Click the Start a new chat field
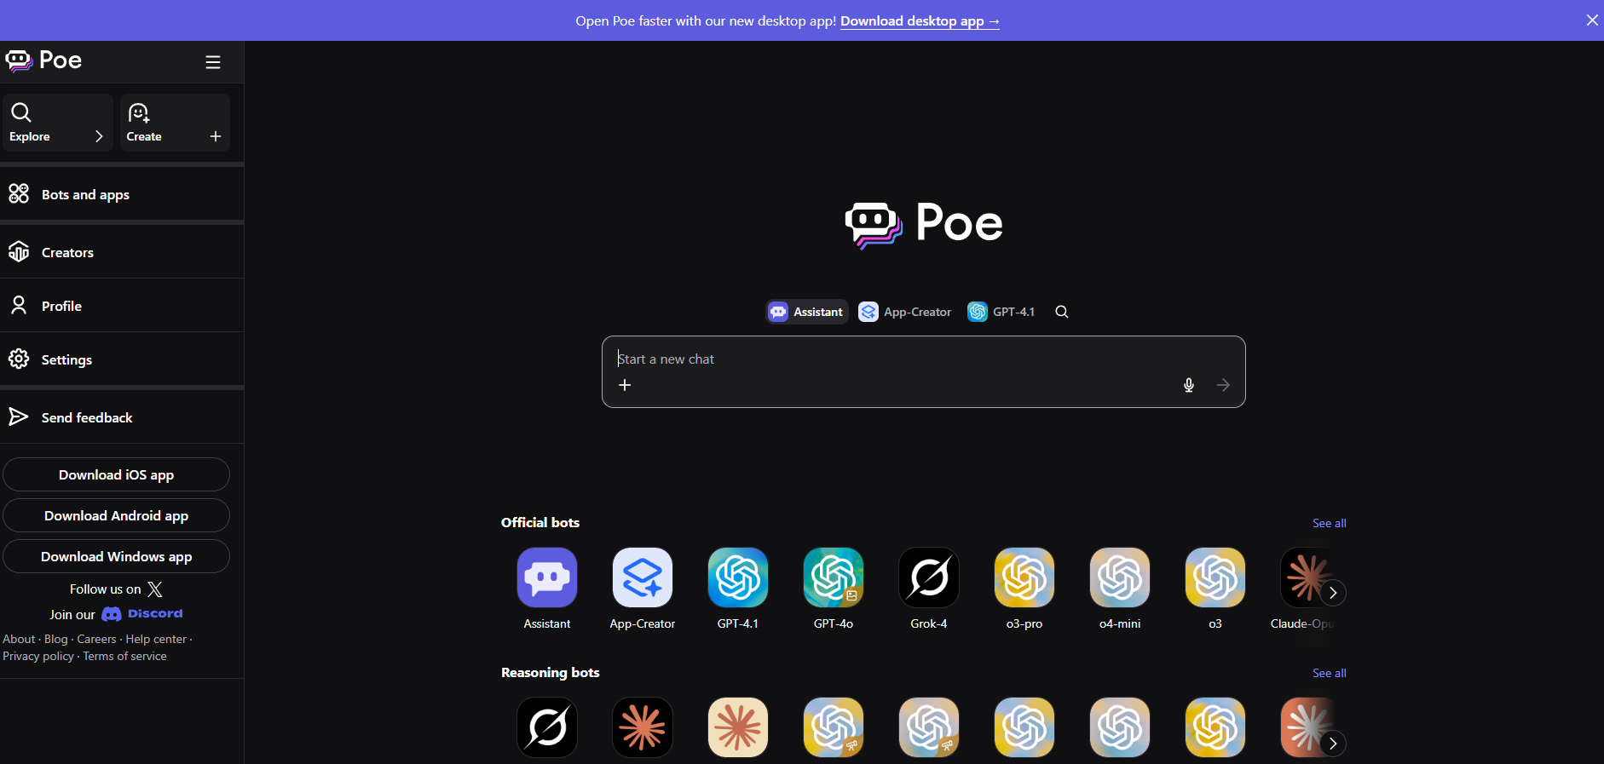 pyautogui.click(x=923, y=359)
